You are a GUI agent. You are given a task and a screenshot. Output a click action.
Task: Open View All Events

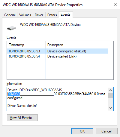(22, 118)
